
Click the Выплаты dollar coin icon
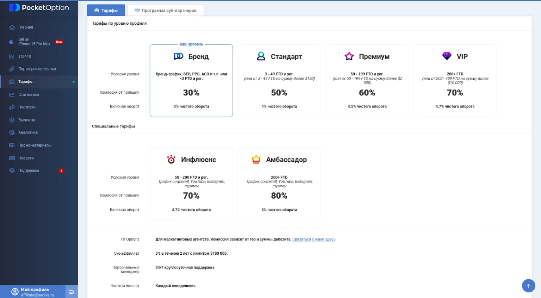pyautogui.click(x=12, y=120)
